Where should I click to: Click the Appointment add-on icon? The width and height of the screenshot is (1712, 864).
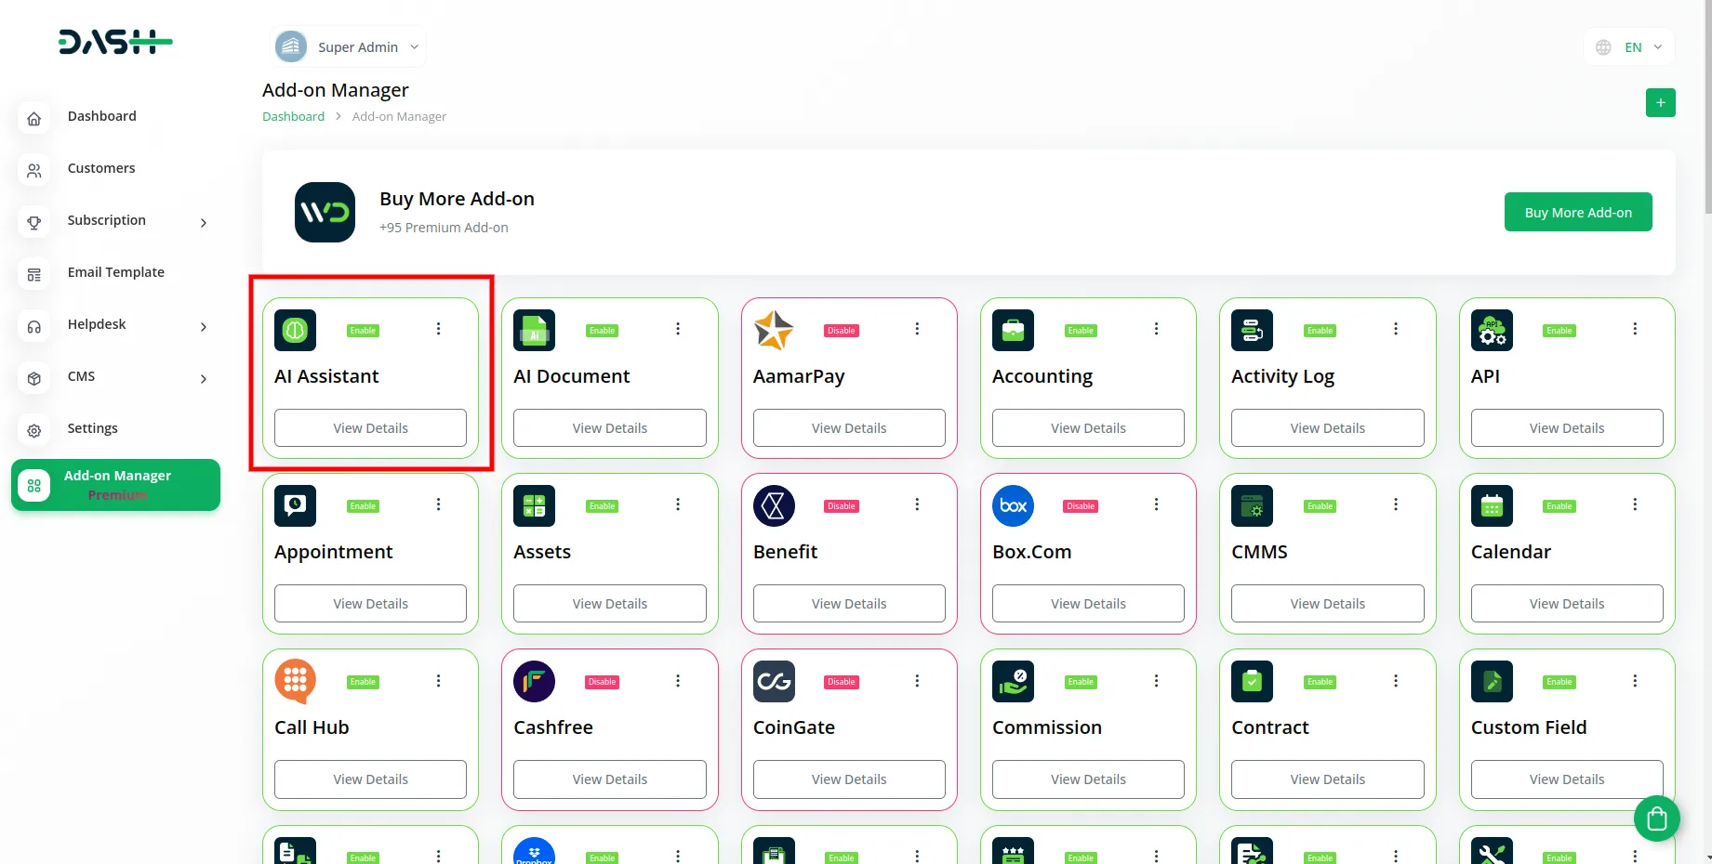click(295, 505)
